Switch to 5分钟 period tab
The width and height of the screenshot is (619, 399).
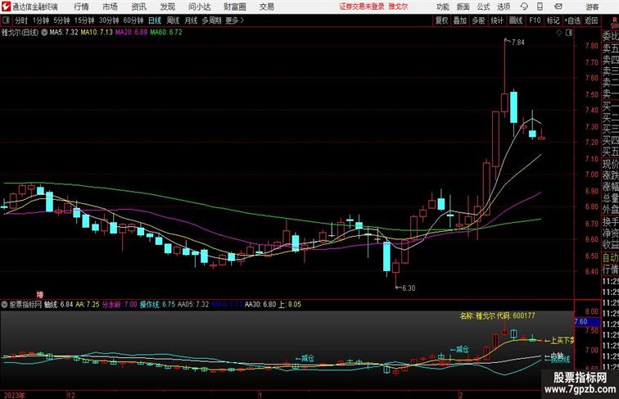pos(61,20)
